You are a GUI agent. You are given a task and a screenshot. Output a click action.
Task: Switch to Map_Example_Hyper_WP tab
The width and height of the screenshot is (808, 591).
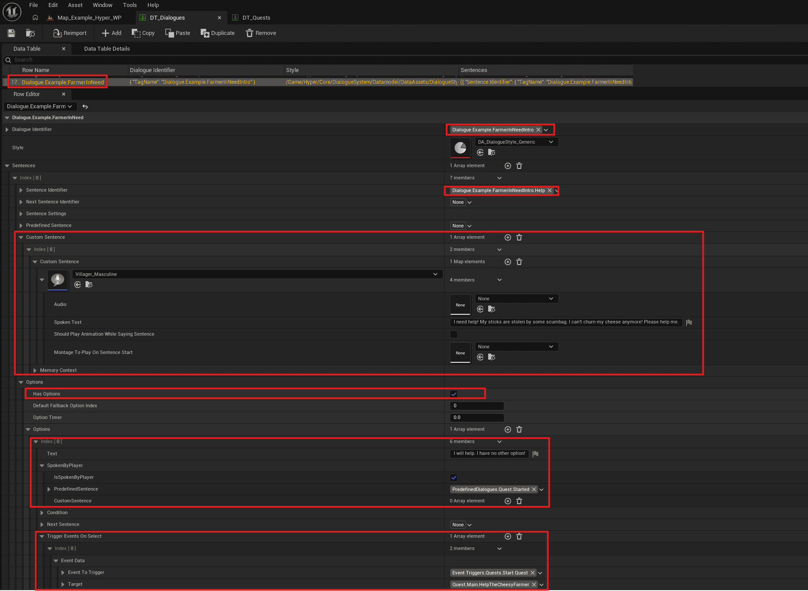pos(89,18)
